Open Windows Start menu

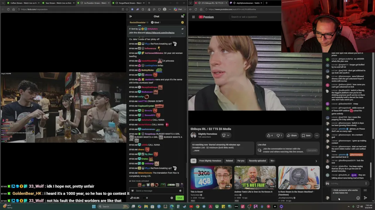click(x=94, y=206)
